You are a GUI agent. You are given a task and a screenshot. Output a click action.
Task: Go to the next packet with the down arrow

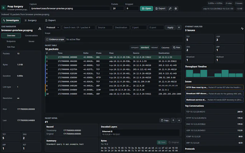179,120
